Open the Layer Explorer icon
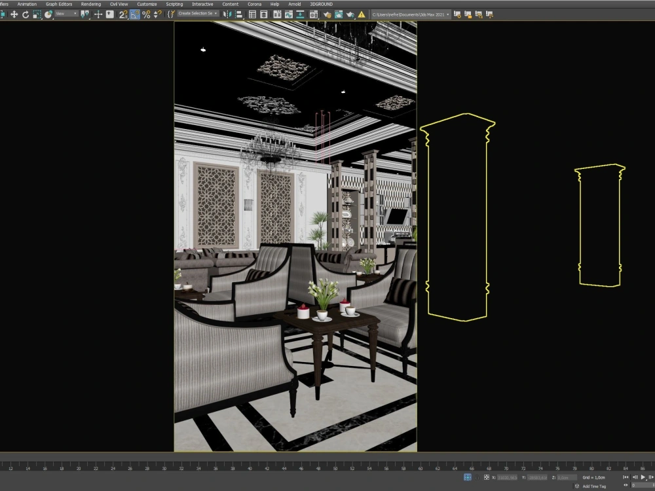 264,14
